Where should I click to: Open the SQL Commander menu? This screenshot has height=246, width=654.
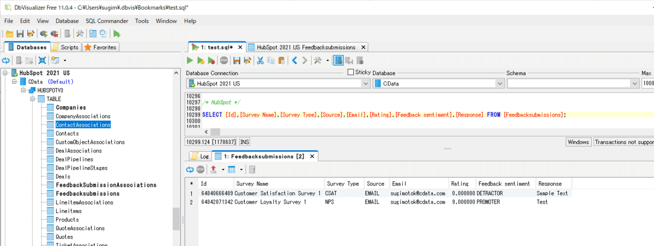(x=107, y=21)
